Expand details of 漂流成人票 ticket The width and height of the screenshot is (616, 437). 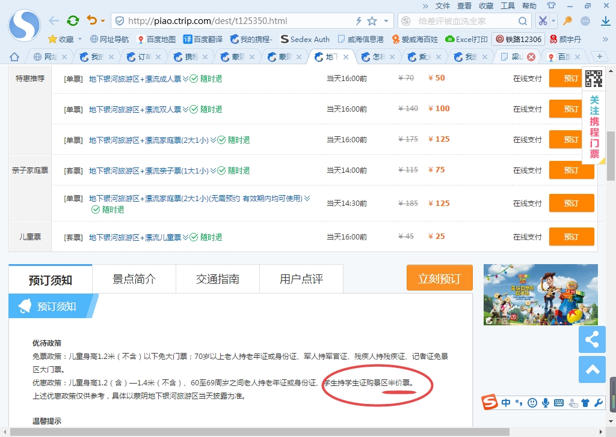185,79
